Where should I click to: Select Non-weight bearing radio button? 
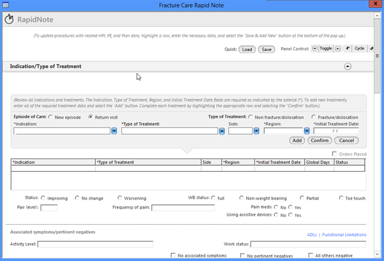click(241, 198)
